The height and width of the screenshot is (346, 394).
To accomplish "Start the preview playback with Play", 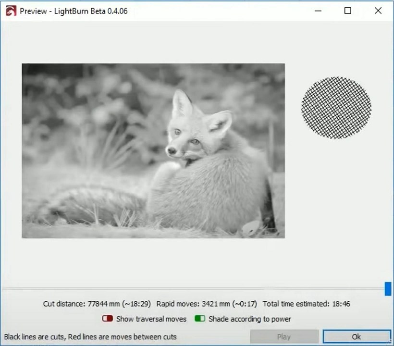I will coord(284,336).
